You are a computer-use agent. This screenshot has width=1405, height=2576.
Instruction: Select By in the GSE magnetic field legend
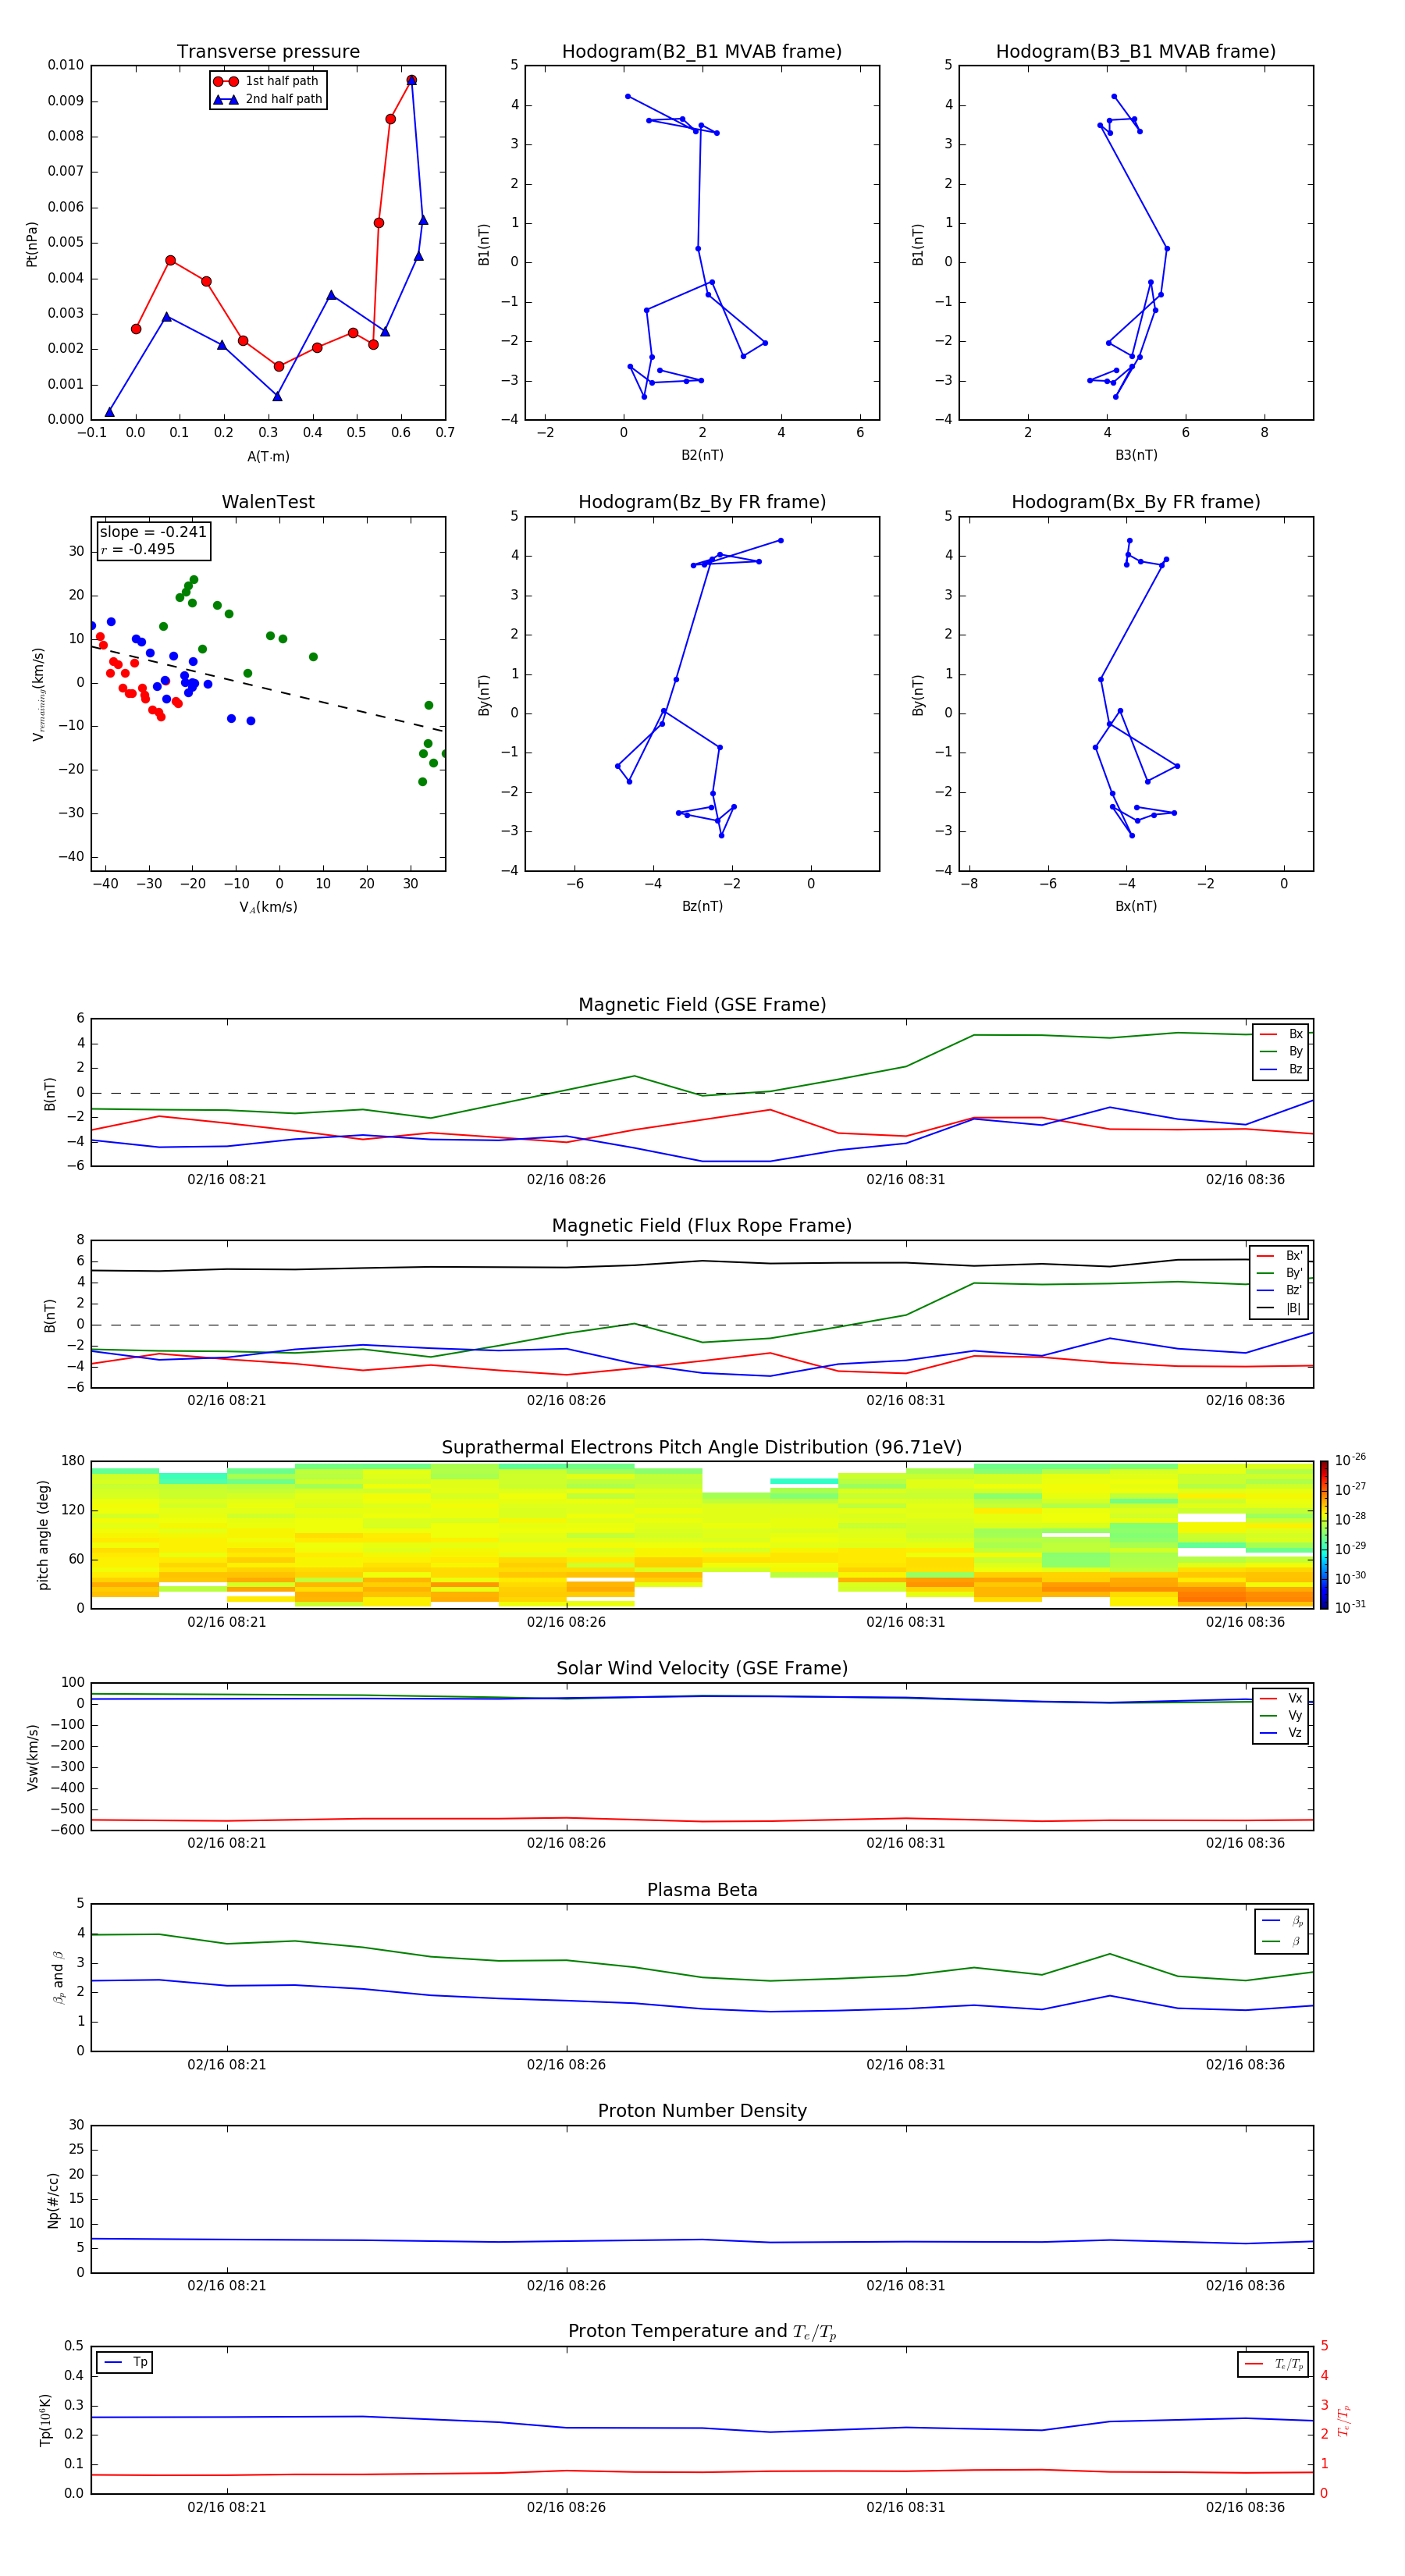pos(1281,1052)
